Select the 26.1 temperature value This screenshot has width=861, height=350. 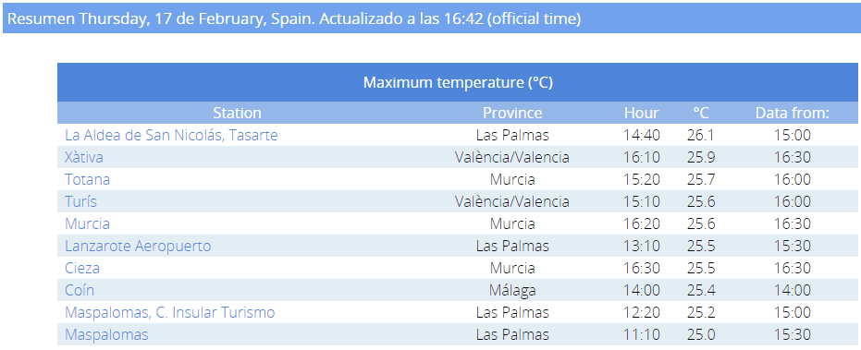pyautogui.click(x=701, y=135)
